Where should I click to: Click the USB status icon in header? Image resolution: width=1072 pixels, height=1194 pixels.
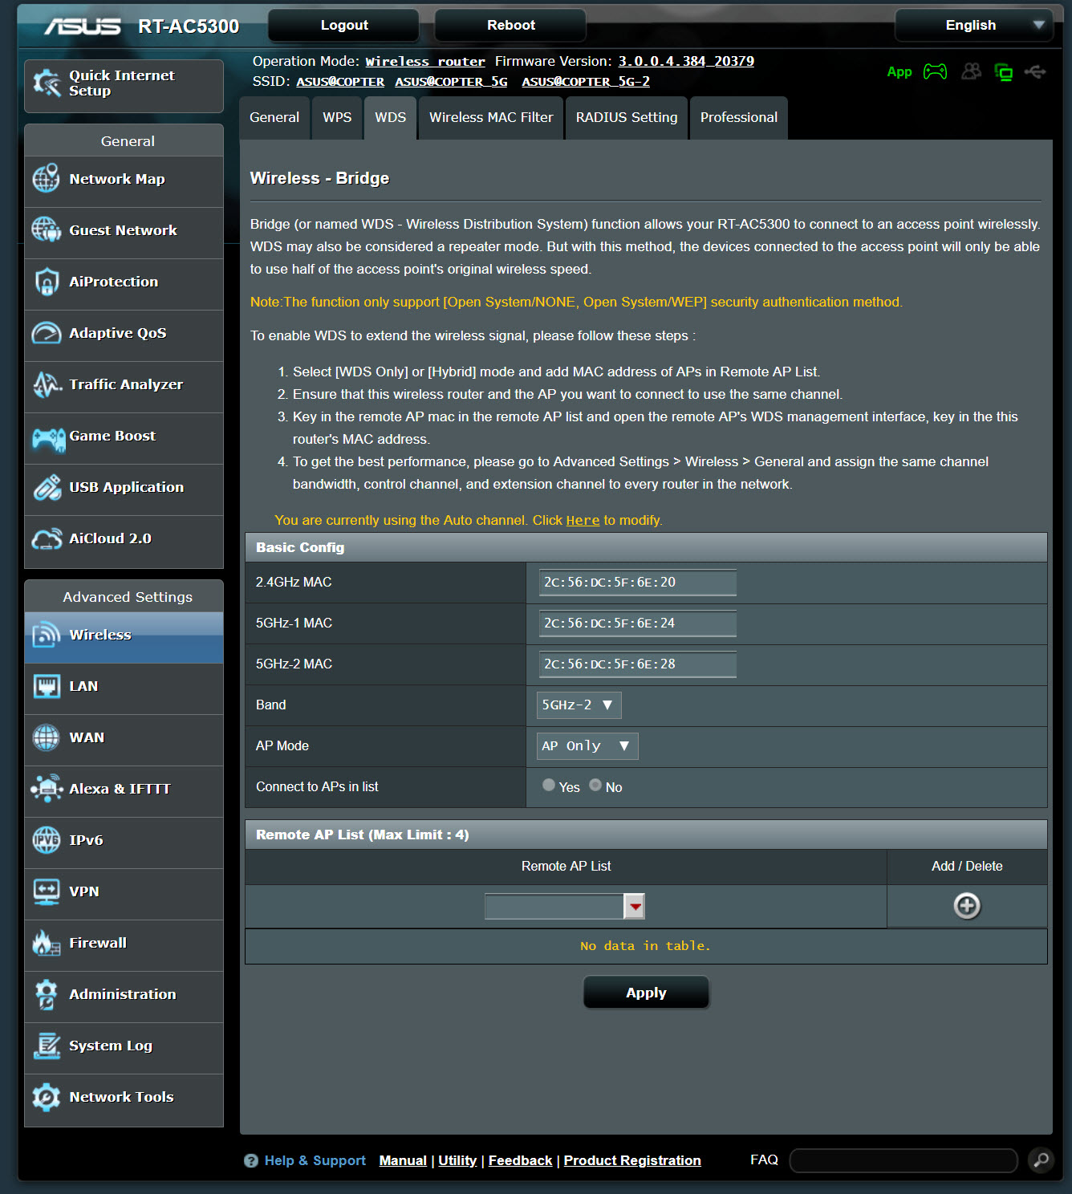(1035, 72)
